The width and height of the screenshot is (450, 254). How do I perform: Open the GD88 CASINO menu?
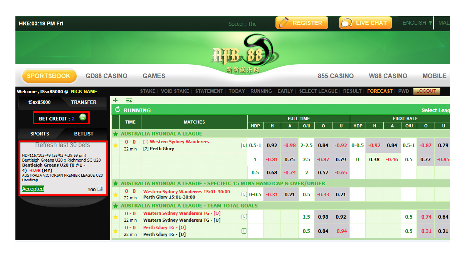pyautogui.click(x=106, y=76)
